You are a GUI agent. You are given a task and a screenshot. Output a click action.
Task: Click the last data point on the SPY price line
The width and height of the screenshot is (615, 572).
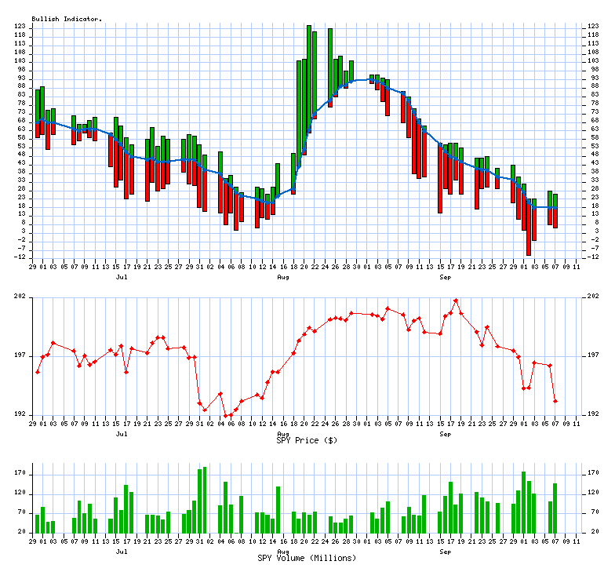tap(555, 401)
